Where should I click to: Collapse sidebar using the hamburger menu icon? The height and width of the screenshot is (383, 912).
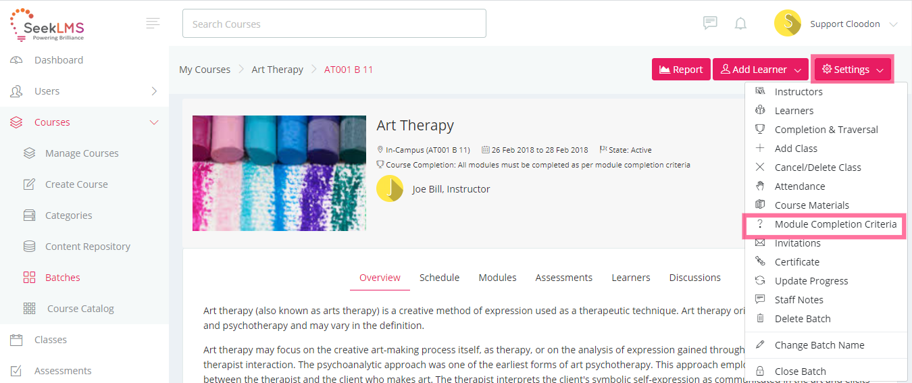tap(153, 24)
